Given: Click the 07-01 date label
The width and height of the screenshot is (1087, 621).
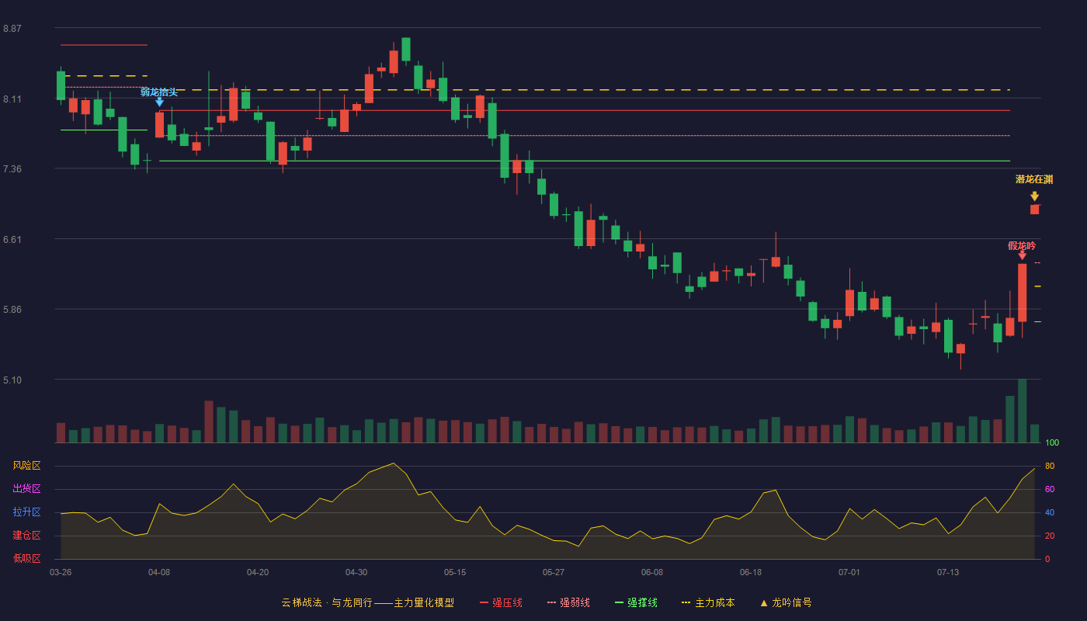Looking at the screenshot, I should (x=849, y=572).
